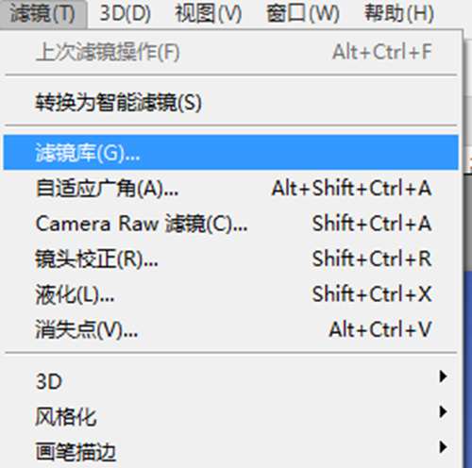Open the 视图(V) menu

[x=209, y=14]
